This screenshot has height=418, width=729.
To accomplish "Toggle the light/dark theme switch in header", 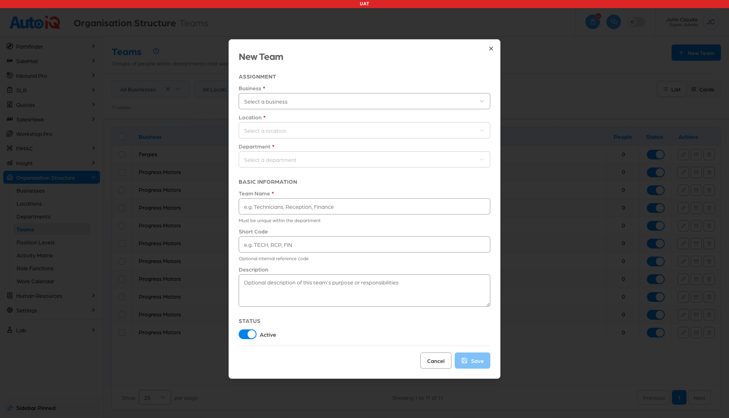I will (636, 22).
